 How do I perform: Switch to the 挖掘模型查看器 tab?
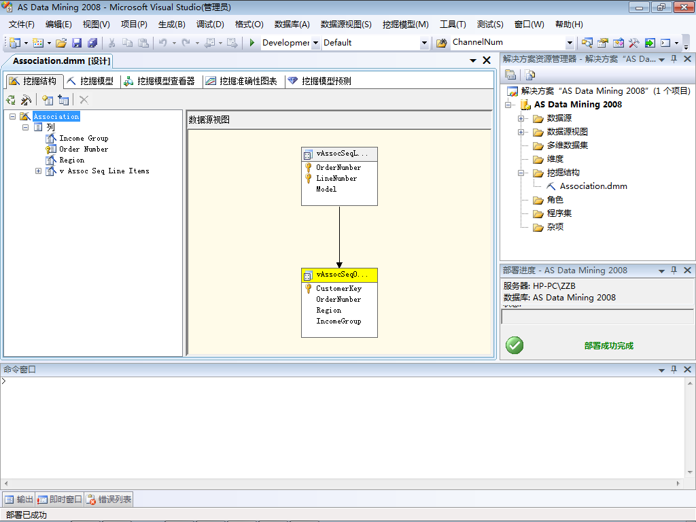pyautogui.click(x=160, y=82)
